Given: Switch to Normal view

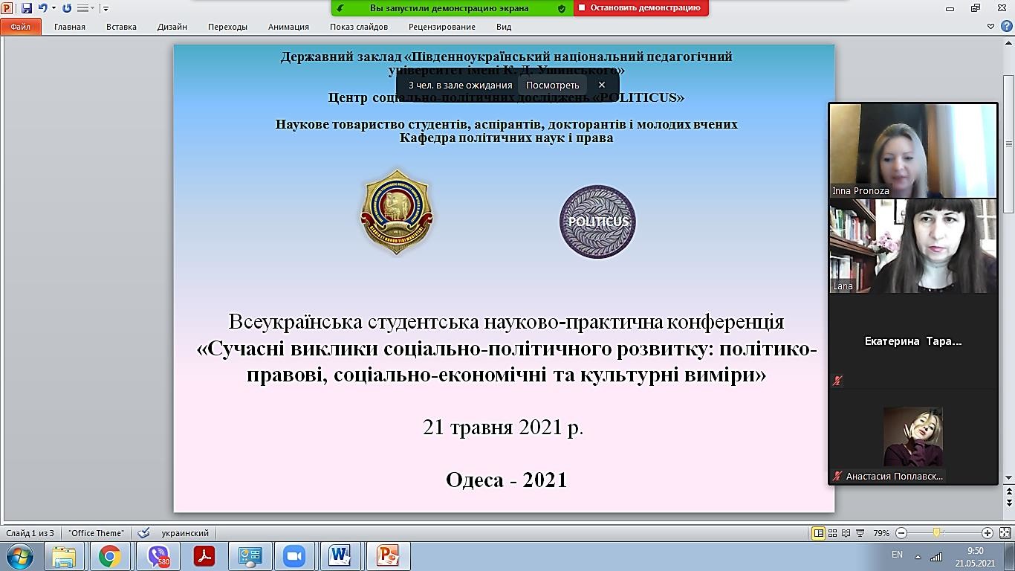Looking at the screenshot, I should tap(818, 533).
